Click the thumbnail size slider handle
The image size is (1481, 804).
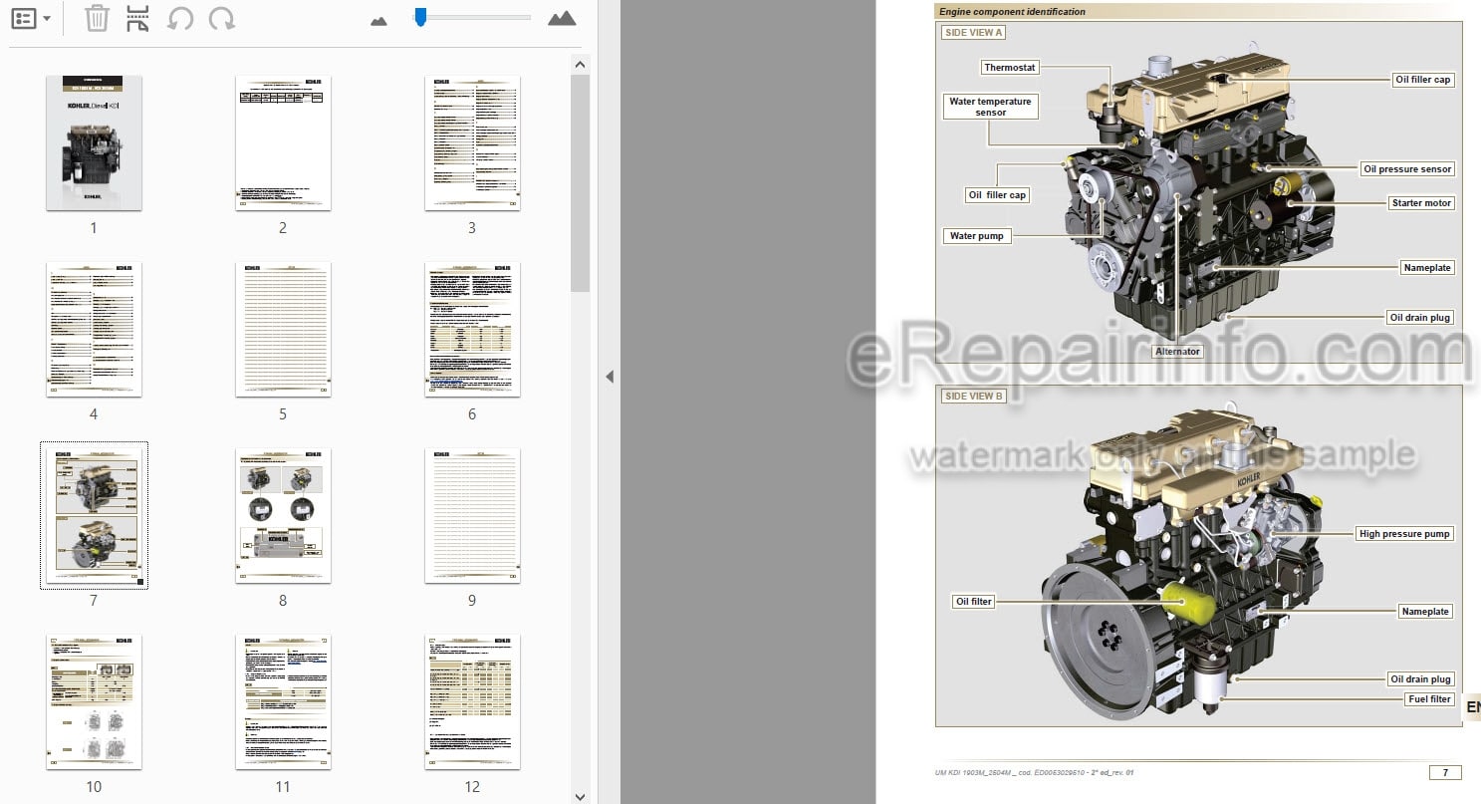tap(420, 17)
